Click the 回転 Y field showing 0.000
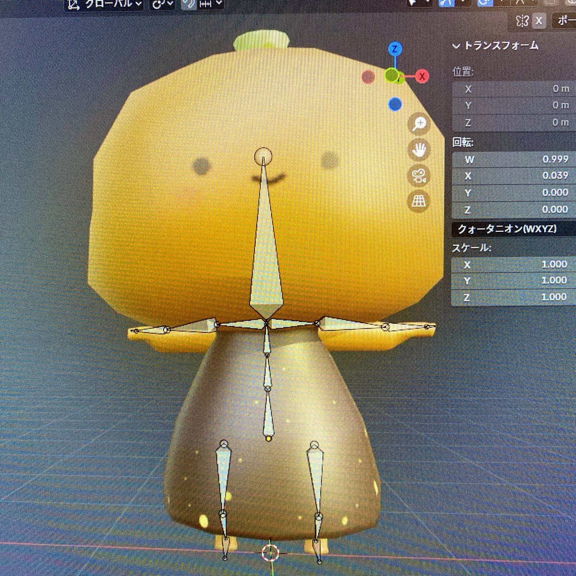This screenshot has width=576, height=576. click(x=514, y=192)
